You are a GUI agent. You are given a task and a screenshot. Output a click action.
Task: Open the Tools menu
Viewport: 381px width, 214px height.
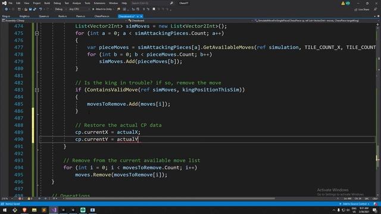tap(88, 3)
